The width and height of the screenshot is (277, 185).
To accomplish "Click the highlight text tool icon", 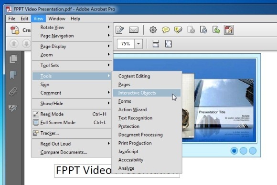I will point(178,30).
